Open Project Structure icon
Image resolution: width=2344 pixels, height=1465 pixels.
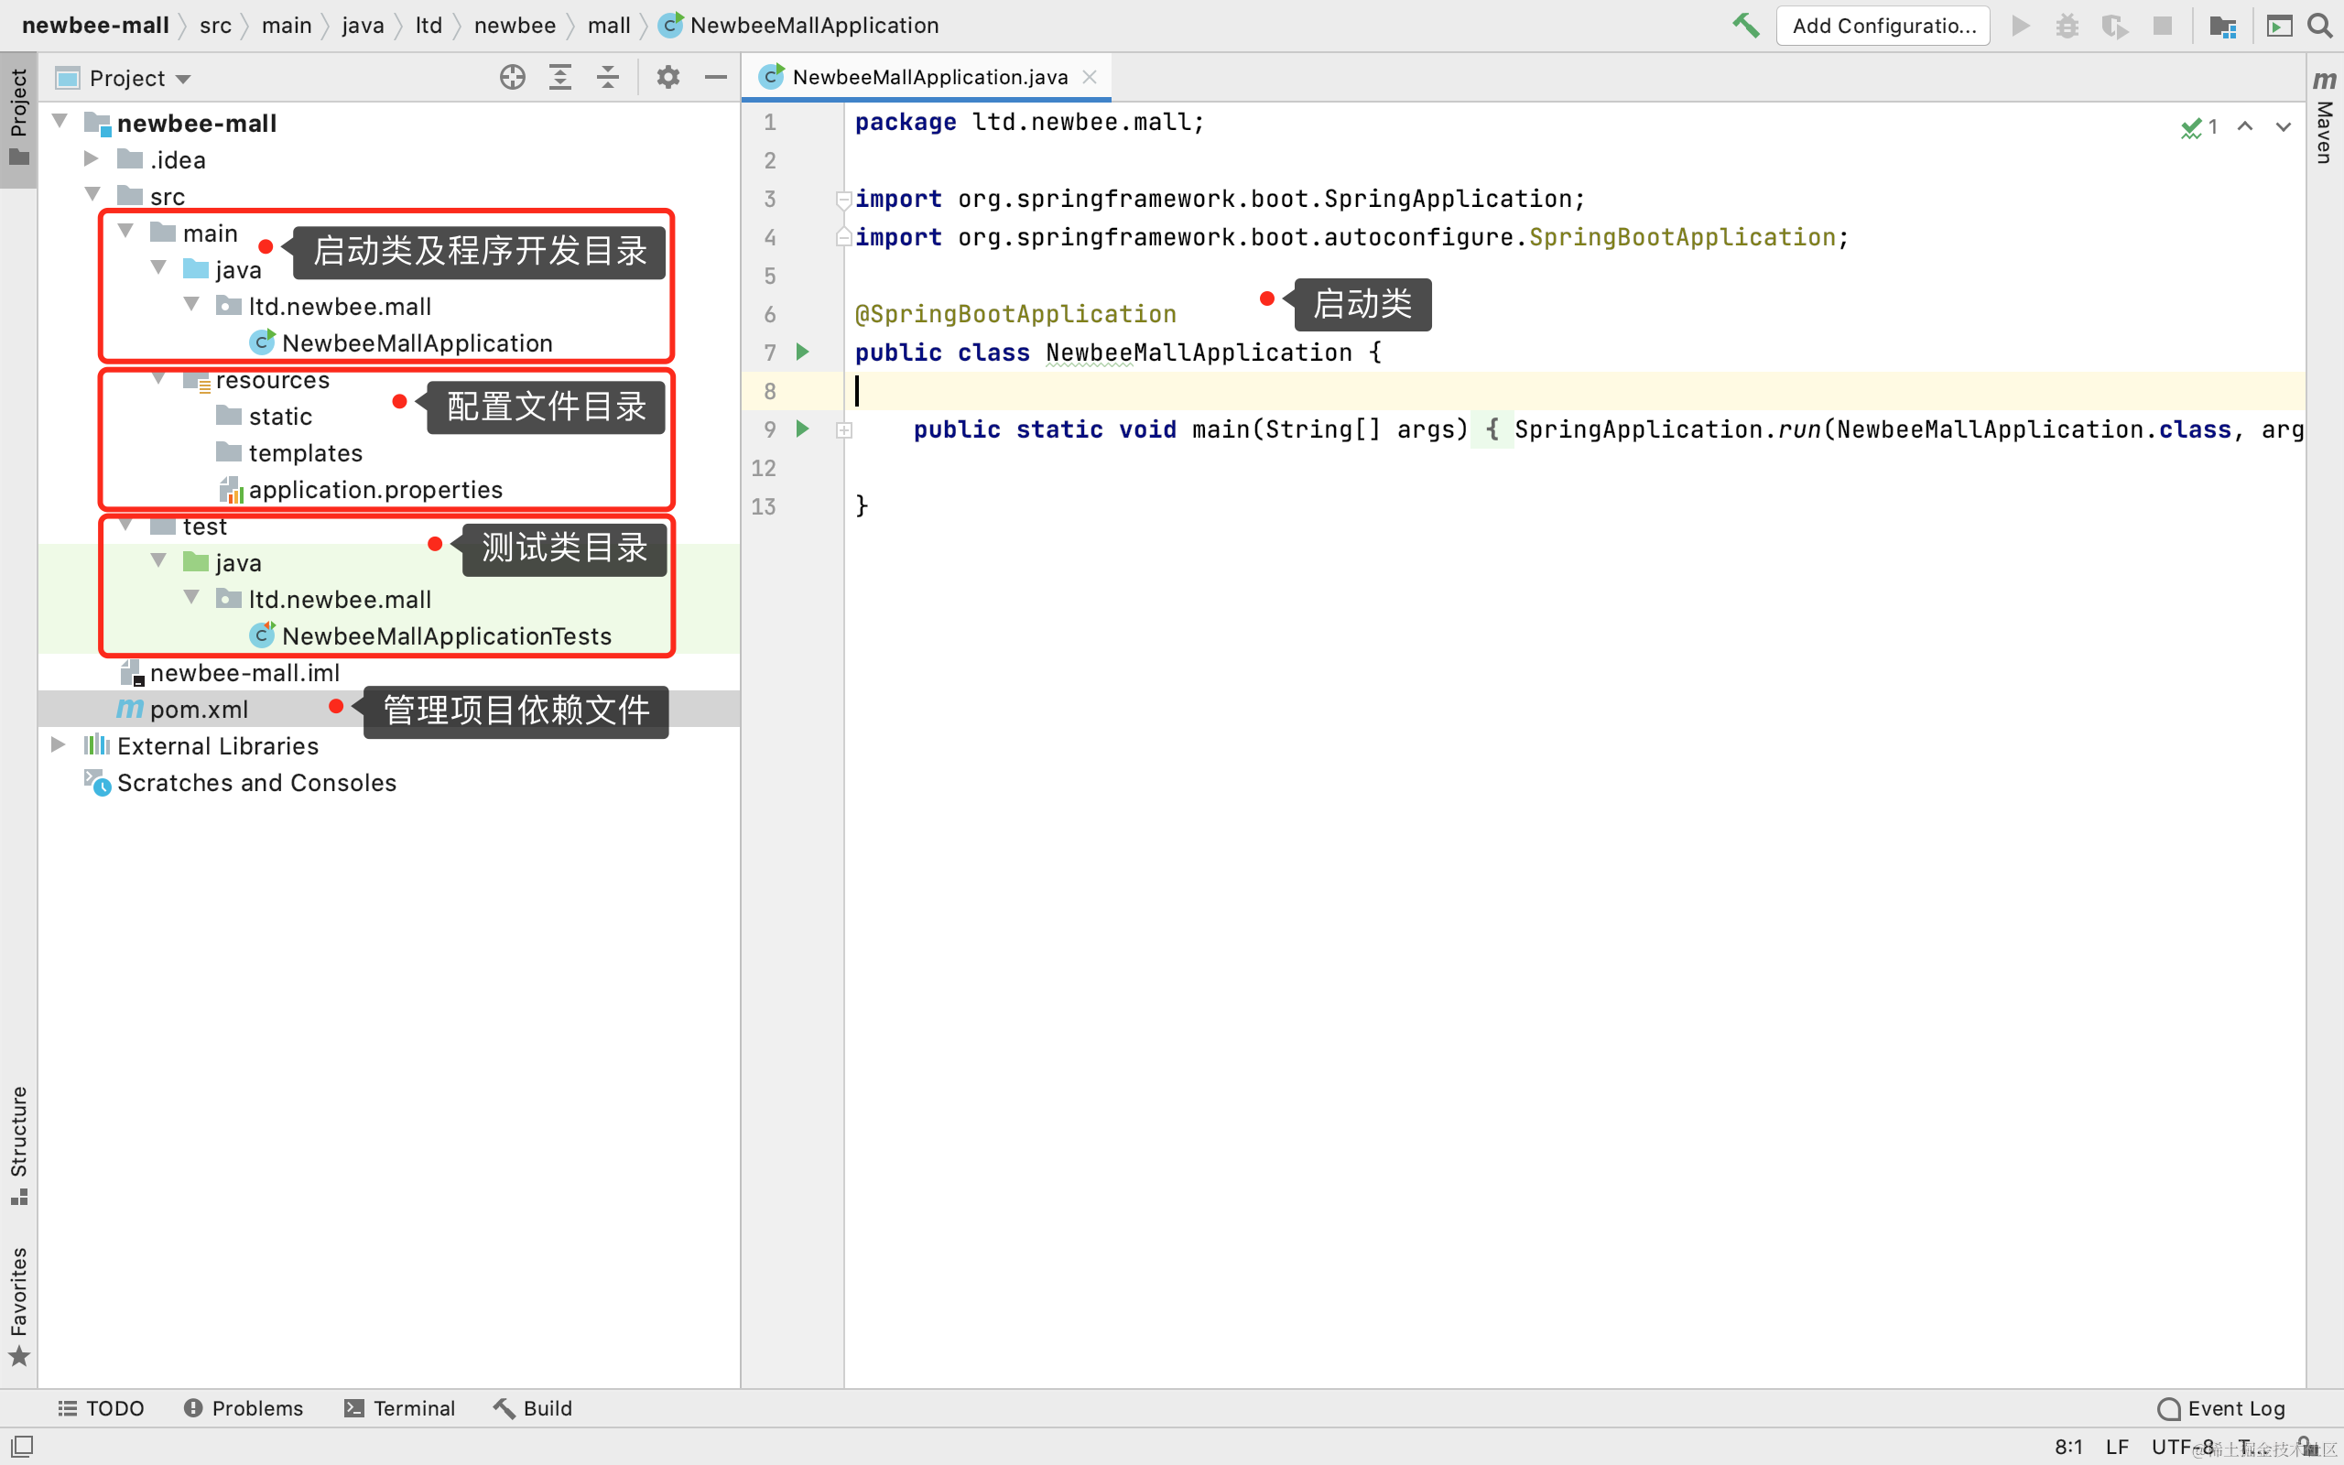pos(2223,26)
